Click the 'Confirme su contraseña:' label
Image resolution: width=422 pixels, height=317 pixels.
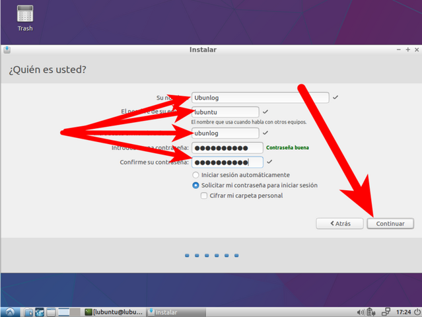coord(155,162)
